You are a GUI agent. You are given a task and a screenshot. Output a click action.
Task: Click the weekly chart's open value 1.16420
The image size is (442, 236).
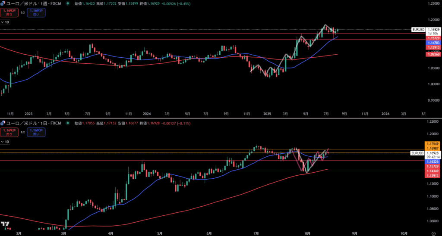click(x=88, y=4)
